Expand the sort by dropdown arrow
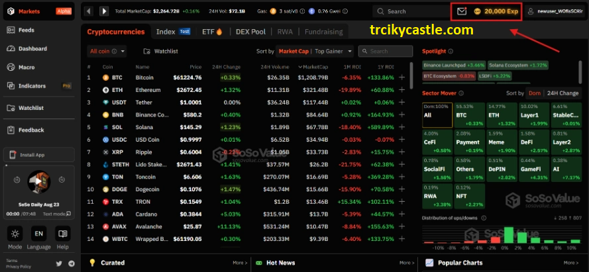 350,52
